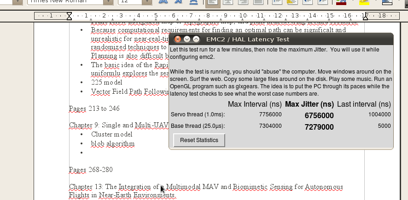Toggle Centered alignment in the toolbar
The image size is (408, 200).
click(228, 2)
